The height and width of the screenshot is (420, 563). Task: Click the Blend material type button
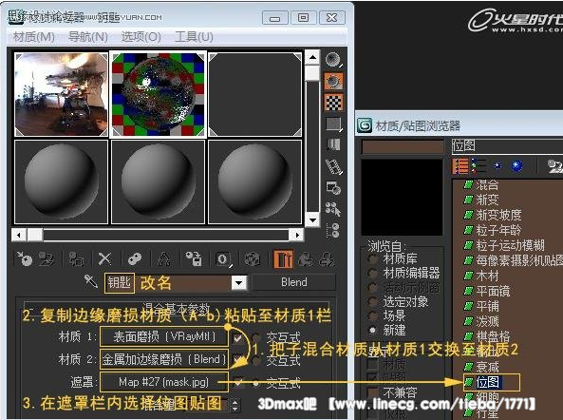tap(293, 282)
